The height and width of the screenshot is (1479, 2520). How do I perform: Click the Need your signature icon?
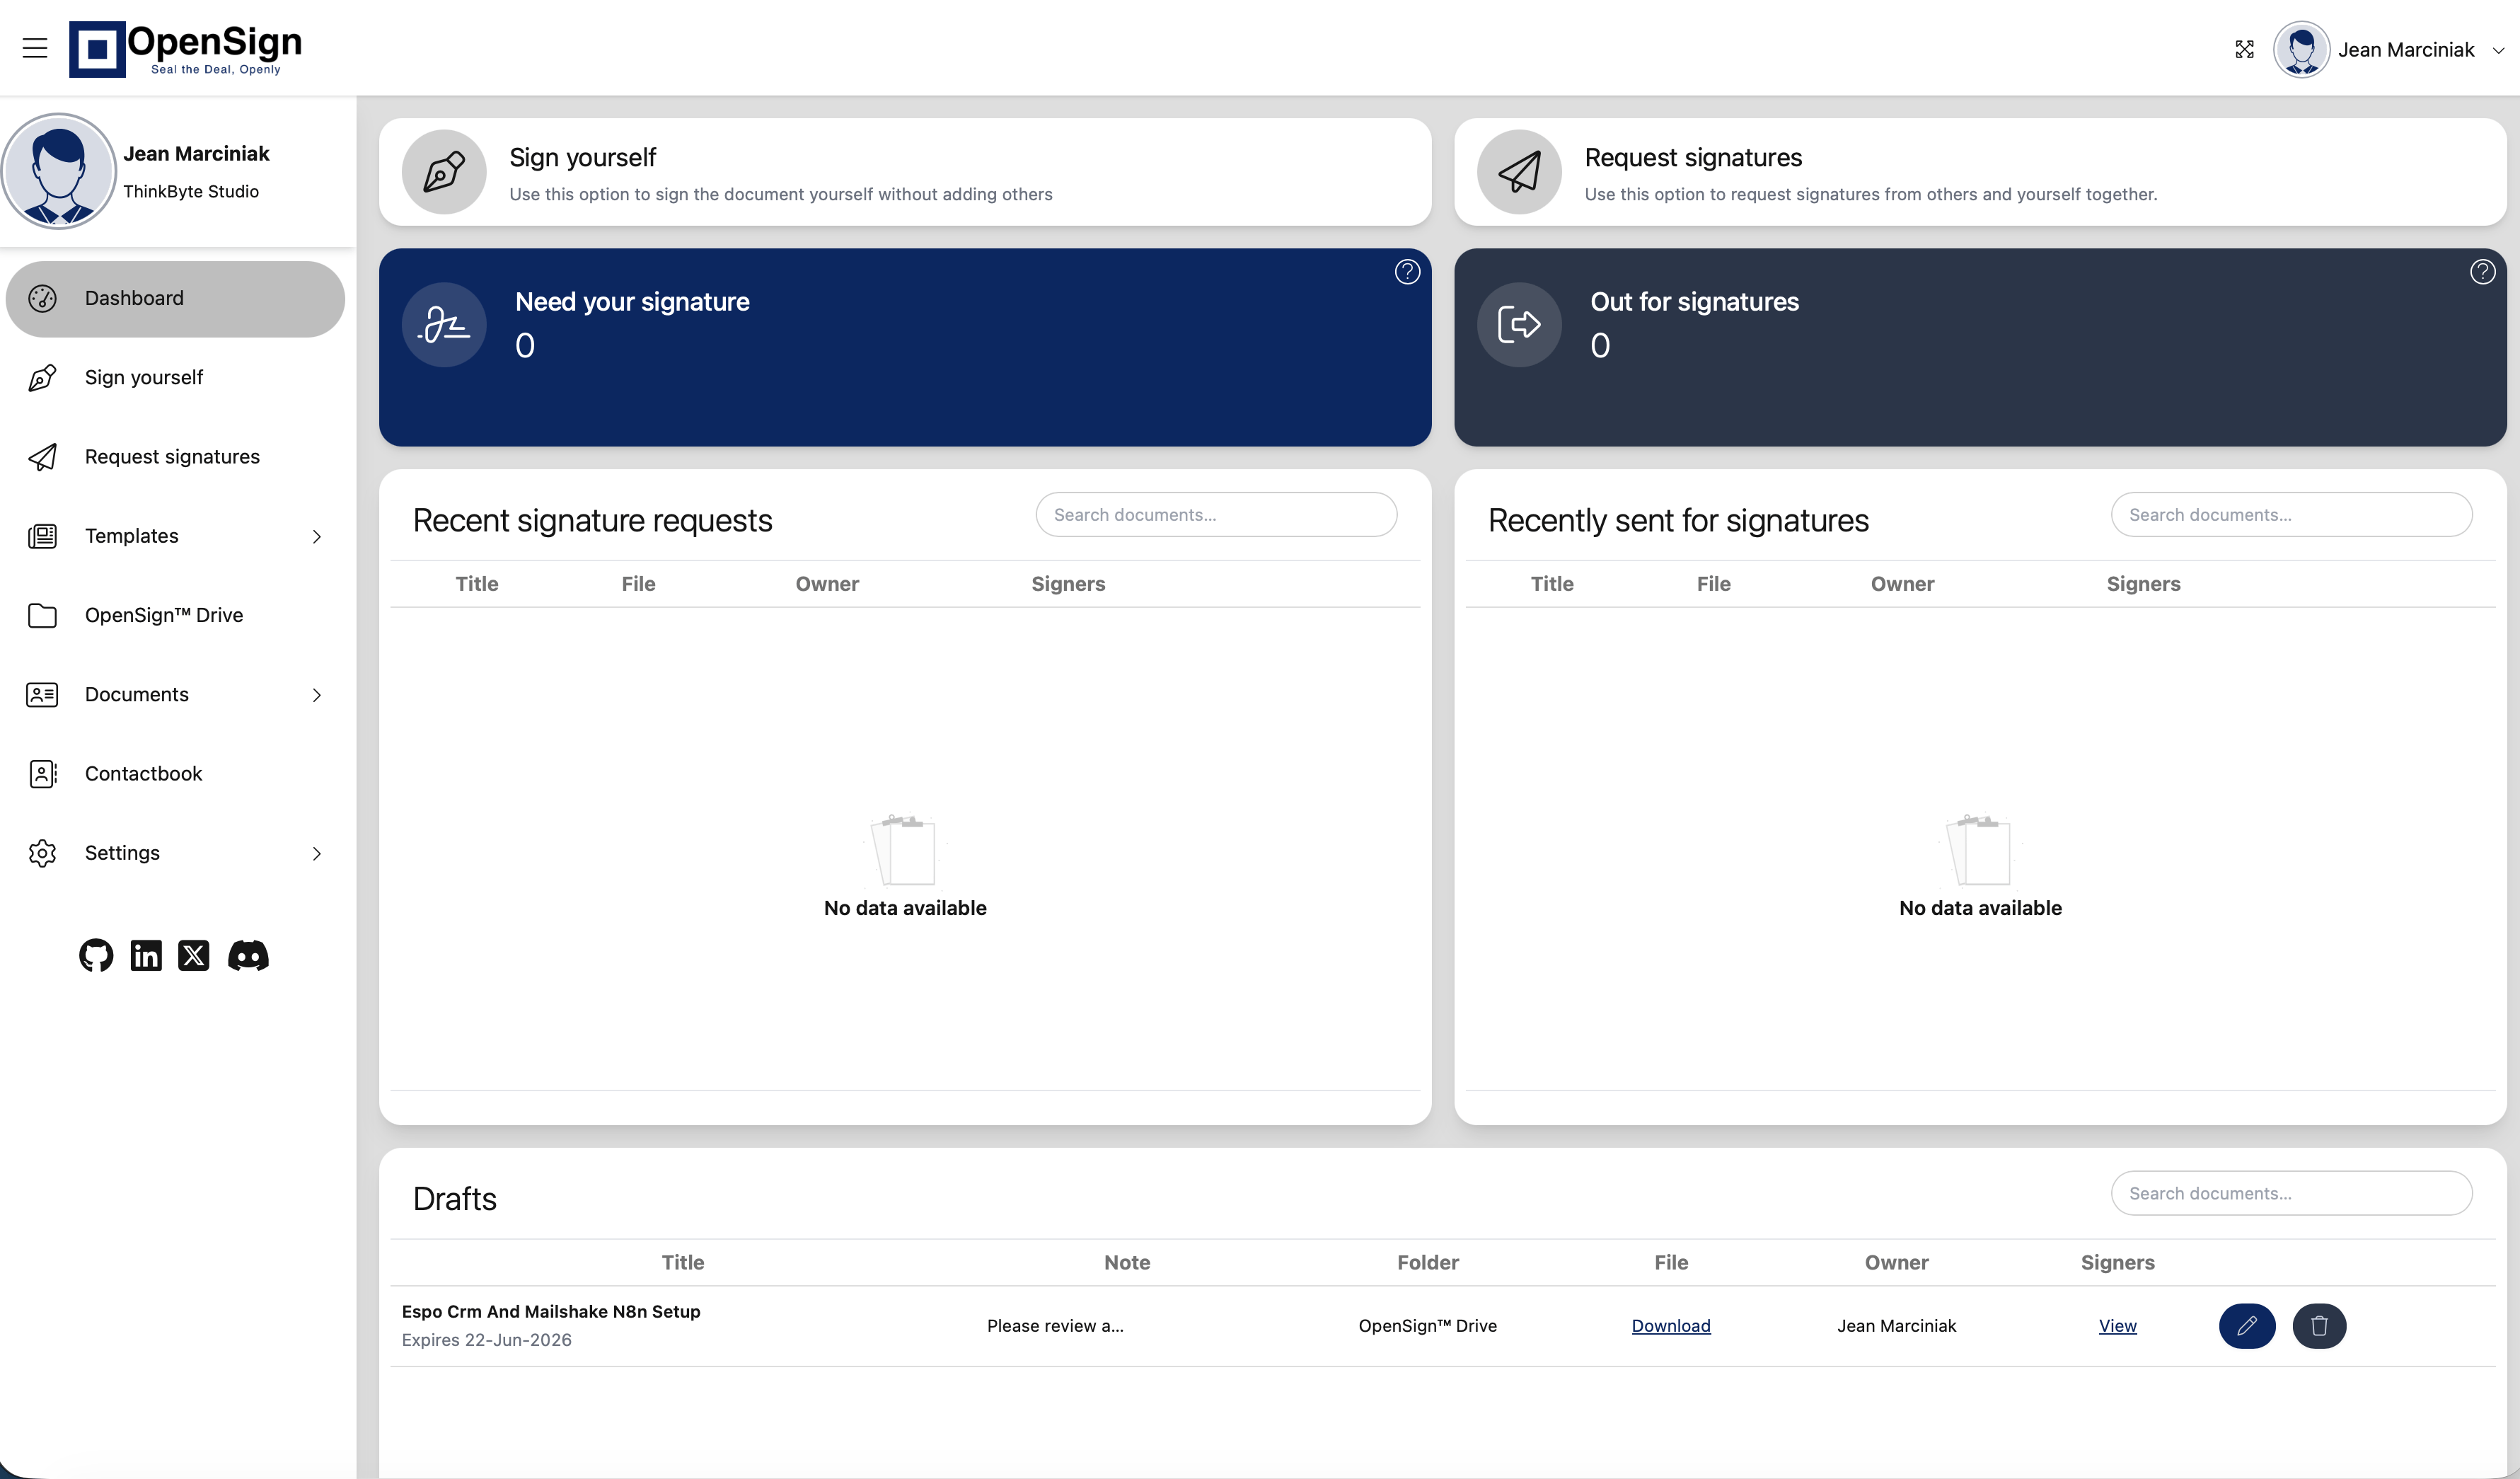pos(444,325)
